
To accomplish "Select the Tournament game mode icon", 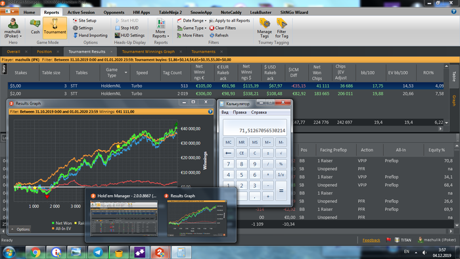I will (55, 28).
